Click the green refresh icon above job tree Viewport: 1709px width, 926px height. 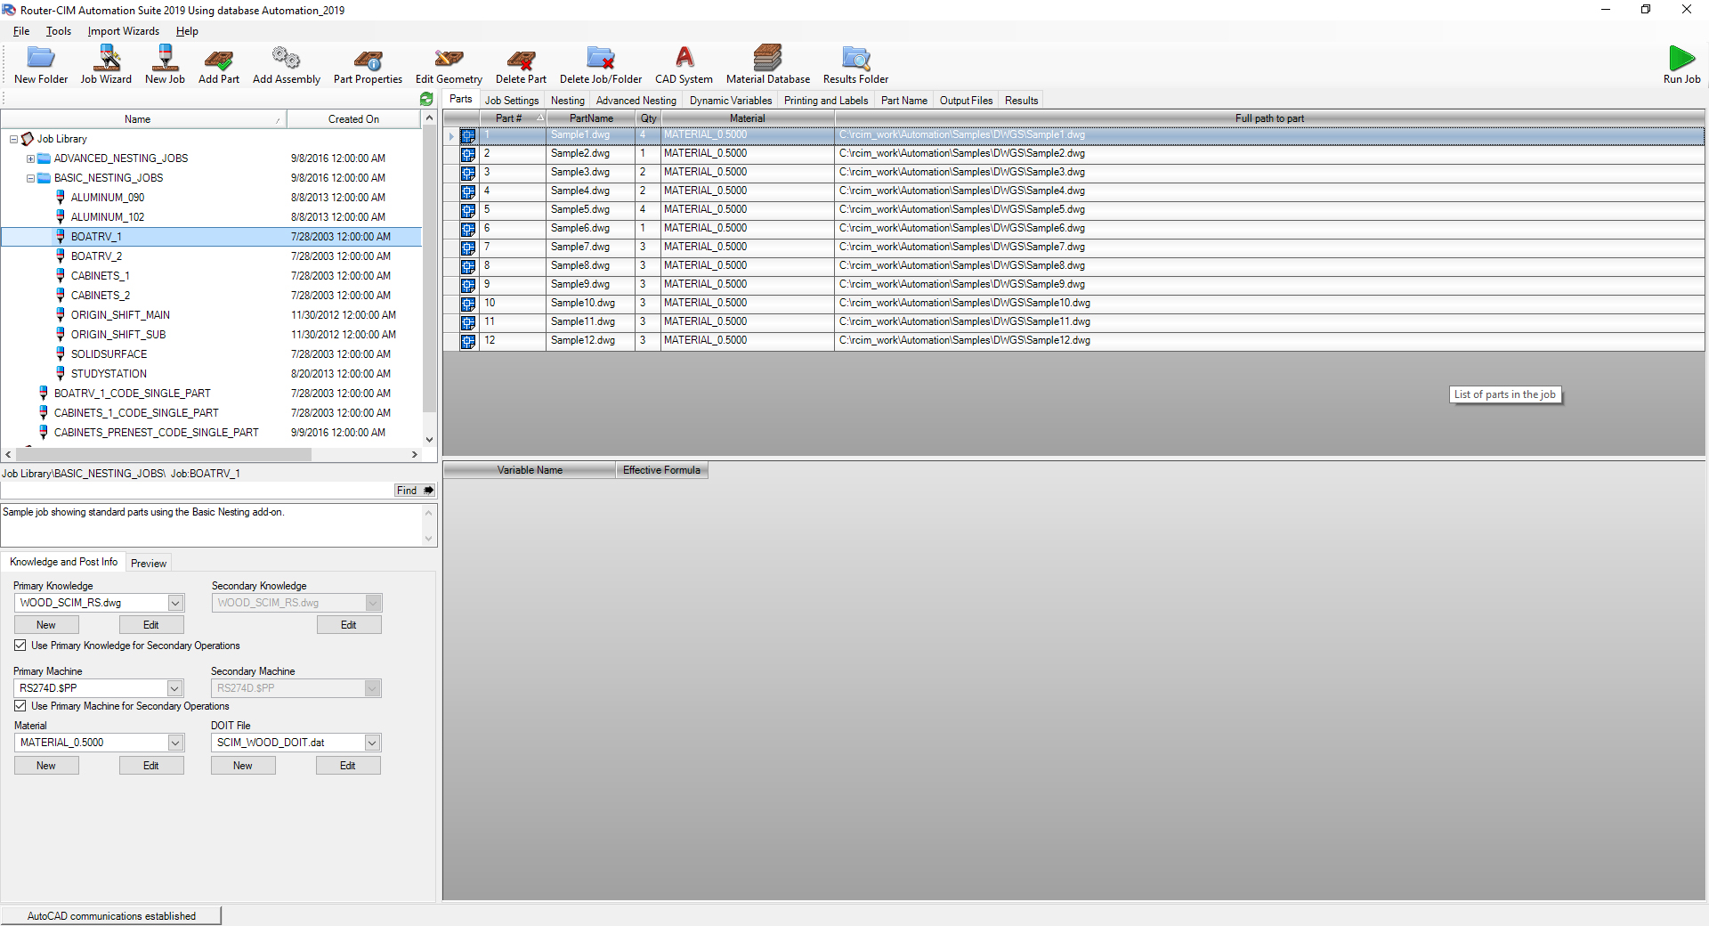[x=426, y=100]
